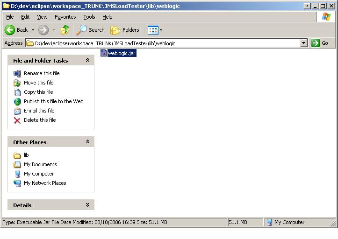338x239 pixels.
Task: Open the Favorites menu
Action: pyautogui.click(x=65, y=17)
